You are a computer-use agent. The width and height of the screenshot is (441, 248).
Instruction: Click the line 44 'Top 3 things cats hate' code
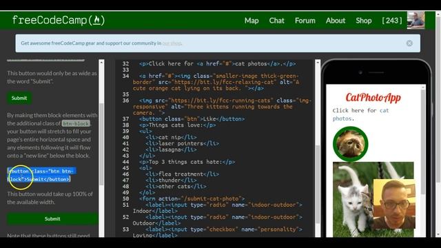[187, 162]
